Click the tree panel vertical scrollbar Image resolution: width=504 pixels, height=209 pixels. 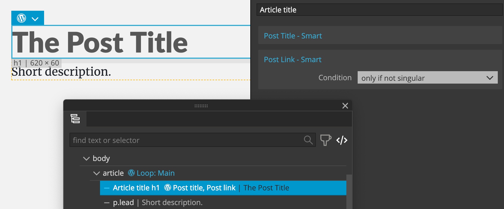pyautogui.click(x=349, y=191)
